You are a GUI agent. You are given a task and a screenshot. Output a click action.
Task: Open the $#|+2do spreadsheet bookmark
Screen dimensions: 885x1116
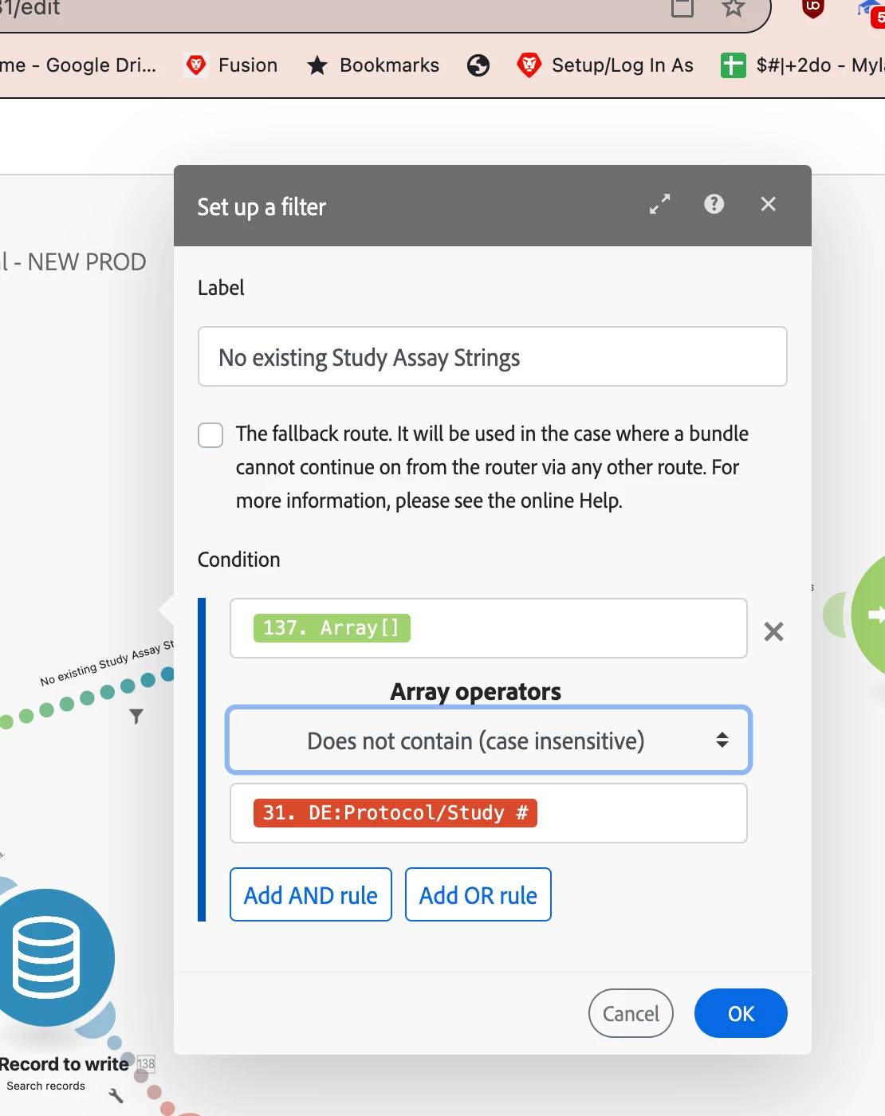coord(802,65)
